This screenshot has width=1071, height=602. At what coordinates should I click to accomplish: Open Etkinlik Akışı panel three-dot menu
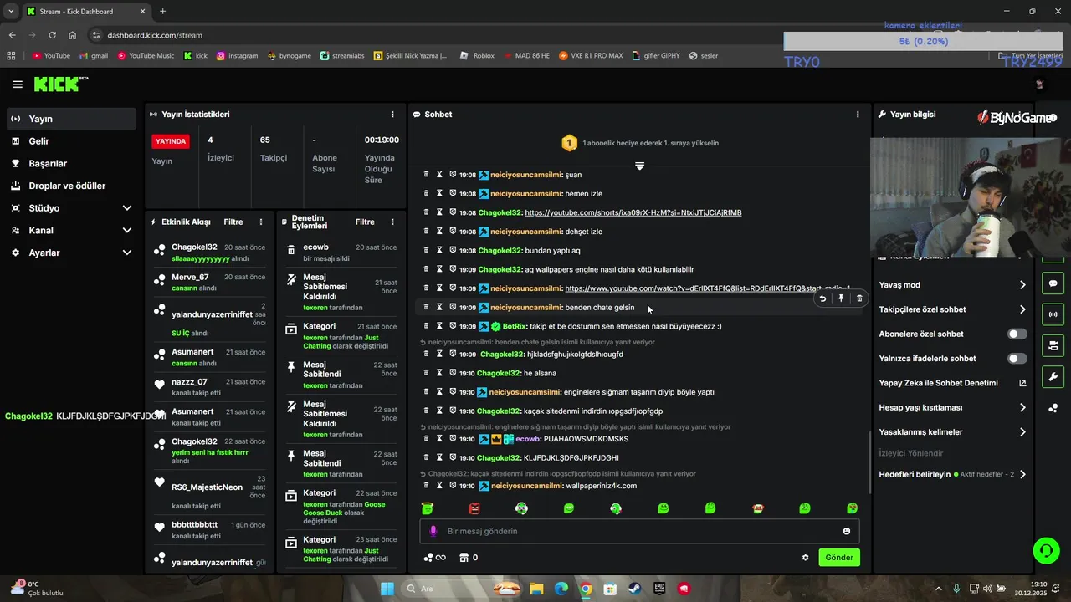pos(261,222)
